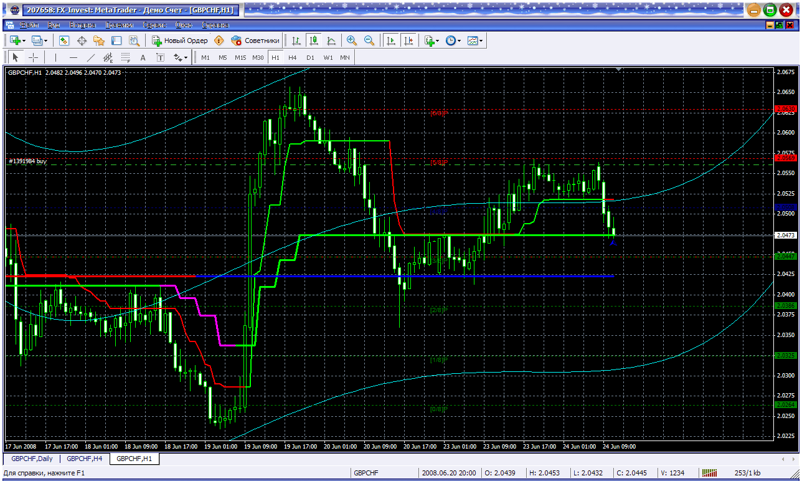Launch MetaEditor via the yellow diamond icon
This screenshot has width=802, height=481.
click(x=219, y=40)
